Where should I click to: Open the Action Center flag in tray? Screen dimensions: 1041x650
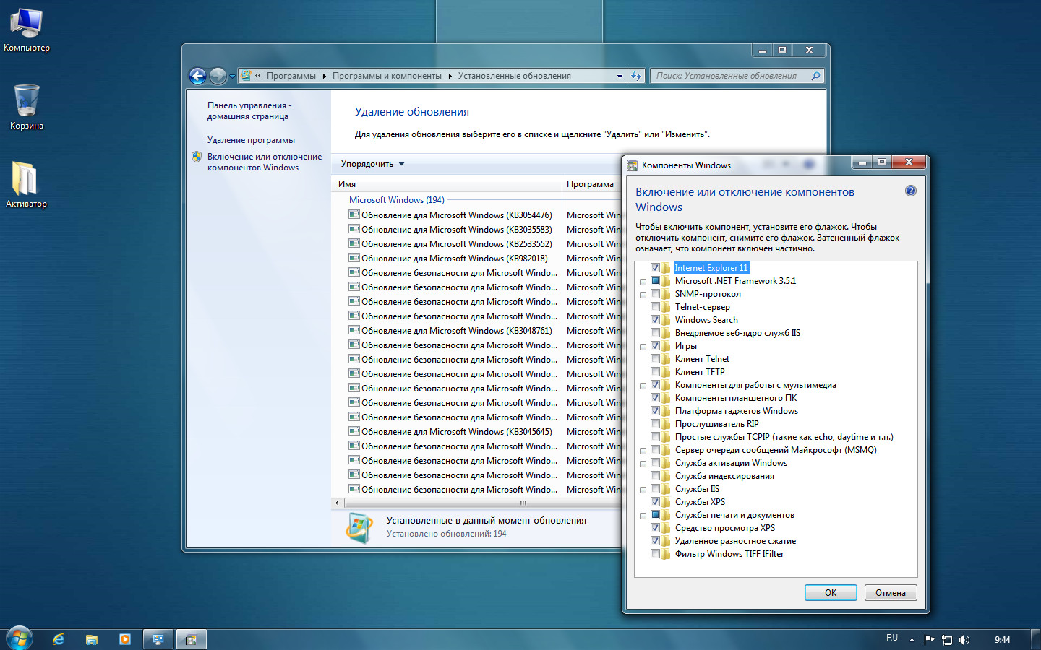click(930, 639)
